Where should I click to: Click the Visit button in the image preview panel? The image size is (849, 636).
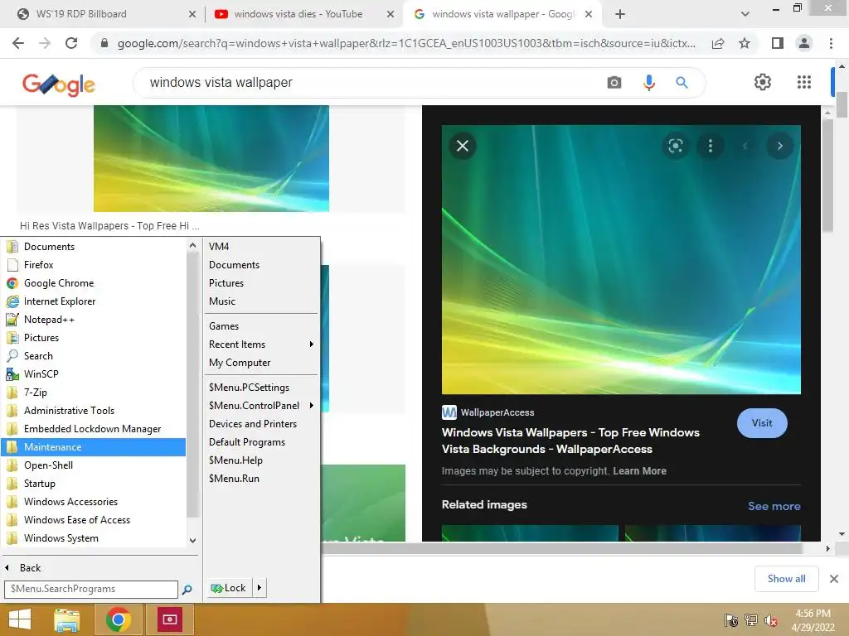click(x=762, y=423)
